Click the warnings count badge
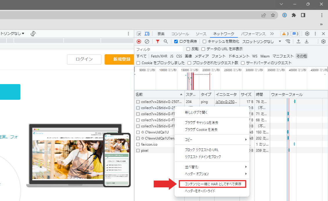The height and width of the screenshot is (201, 328). coord(285,34)
